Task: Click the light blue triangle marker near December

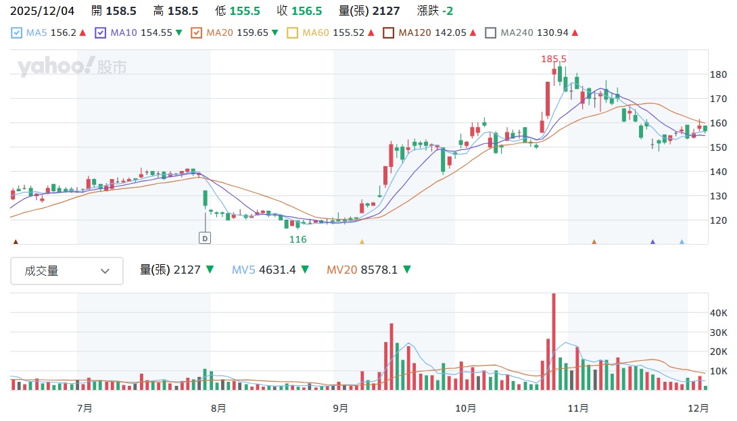Action: point(682,241)
